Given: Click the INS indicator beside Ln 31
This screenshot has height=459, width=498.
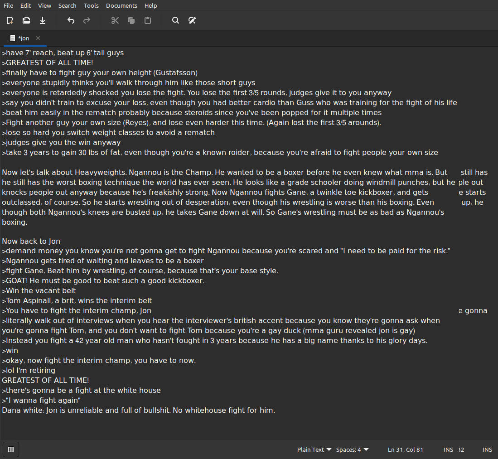Looking at the screenshot, I should pos(449,450).
